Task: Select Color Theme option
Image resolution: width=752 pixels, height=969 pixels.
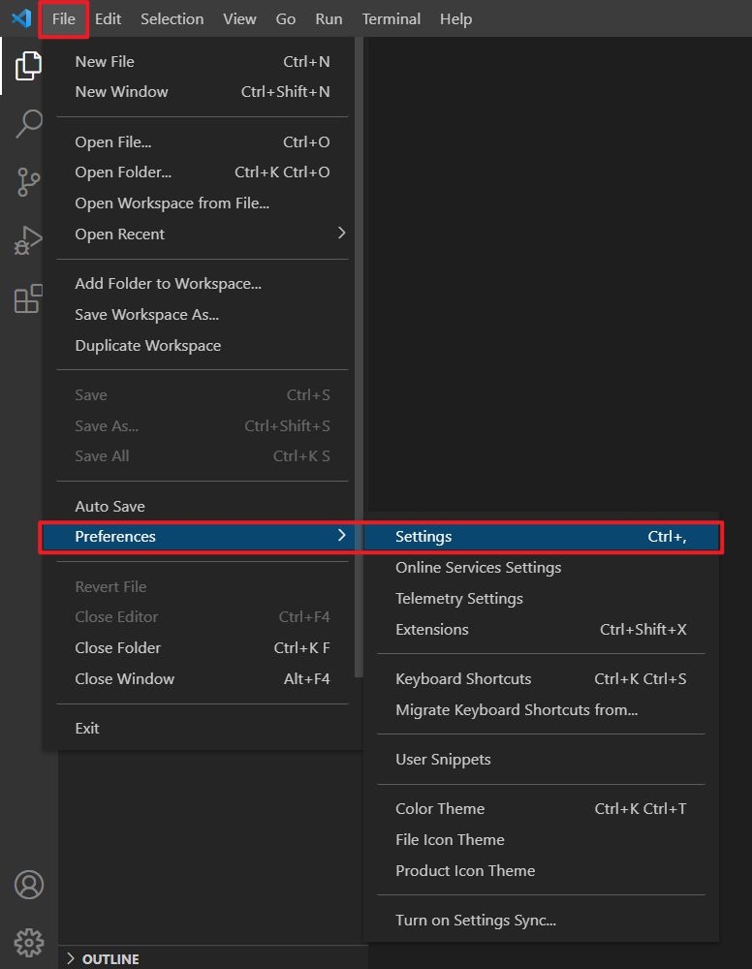Action: tap(440, 808)
